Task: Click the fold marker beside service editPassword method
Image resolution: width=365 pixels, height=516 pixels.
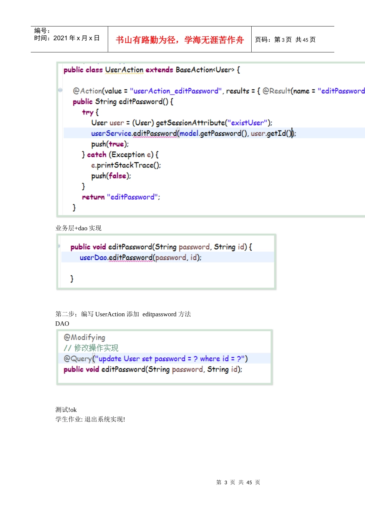Action: tap(59, 246)
